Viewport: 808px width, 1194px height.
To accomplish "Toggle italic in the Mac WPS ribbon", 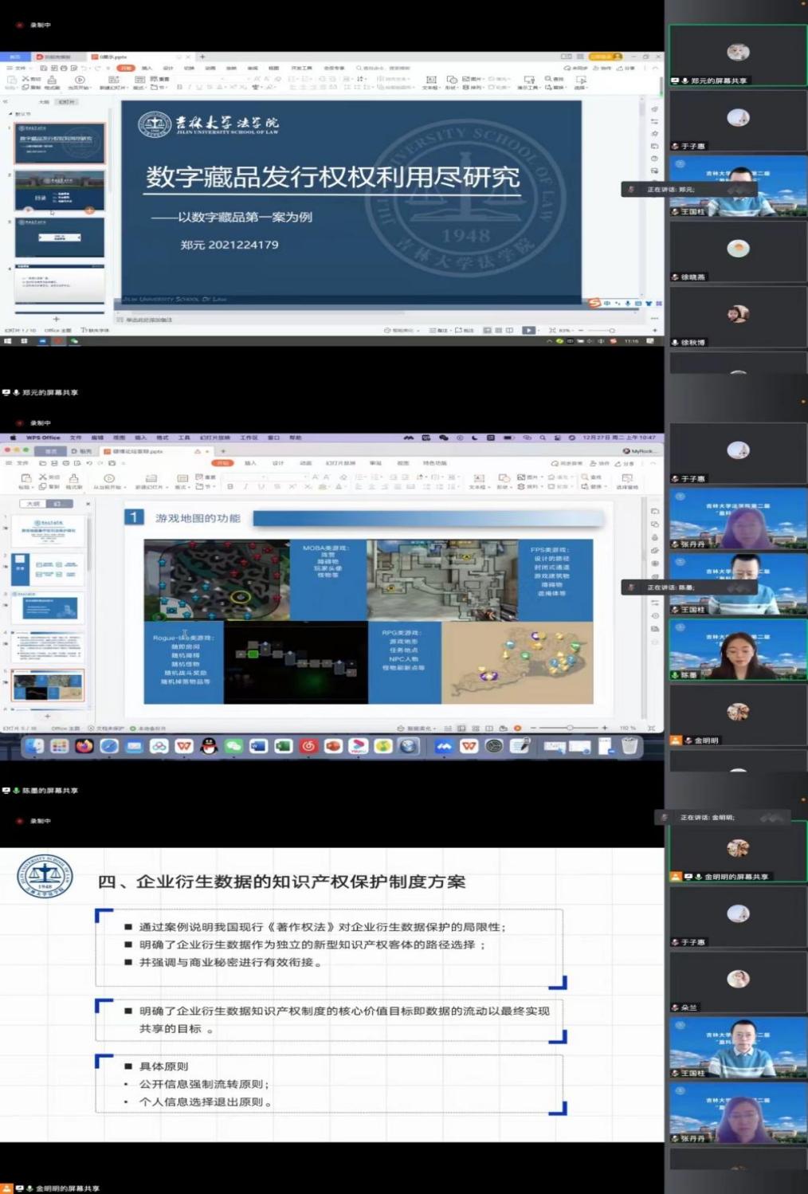I will pos(245,486).
